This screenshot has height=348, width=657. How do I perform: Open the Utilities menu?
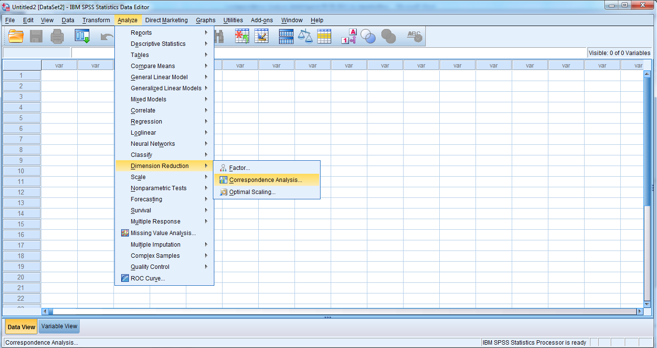pos(233,20)
